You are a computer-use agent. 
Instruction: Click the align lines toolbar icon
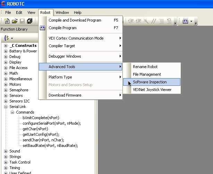click(161, 21)
